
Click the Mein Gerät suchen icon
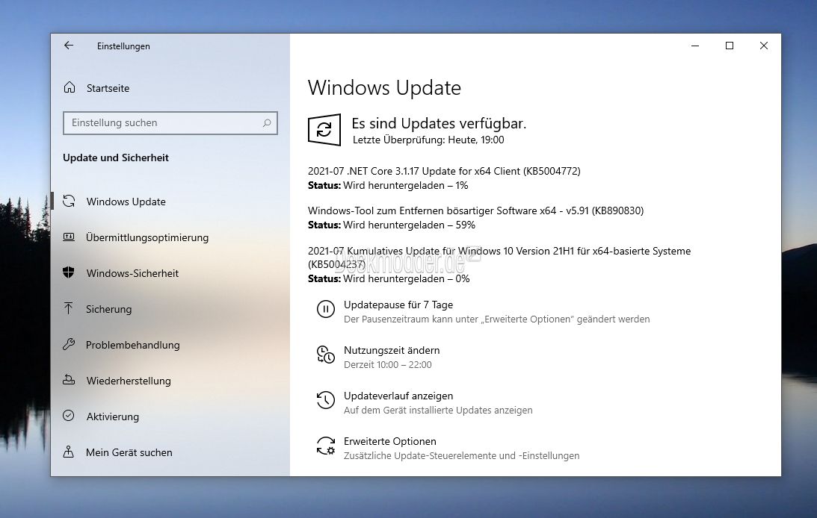(68, 452)
